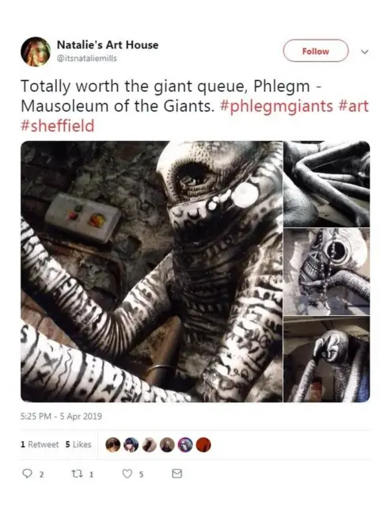This screenshot has height=506, width=380.
Task: Open the #phlegmgiants hashtag
Action: [x=276, y=106]
